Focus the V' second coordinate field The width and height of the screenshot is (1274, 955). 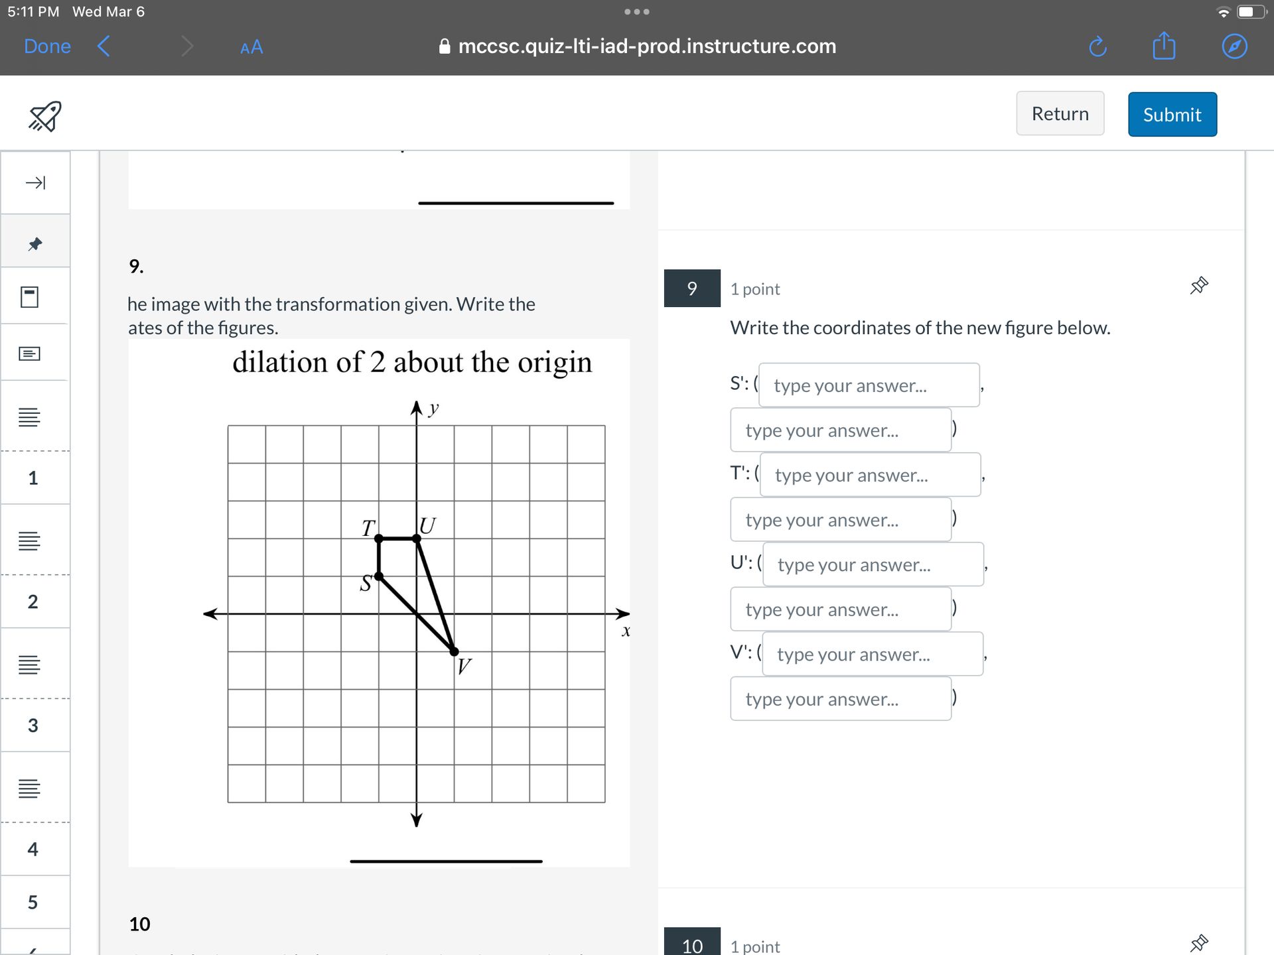point(841,699)
